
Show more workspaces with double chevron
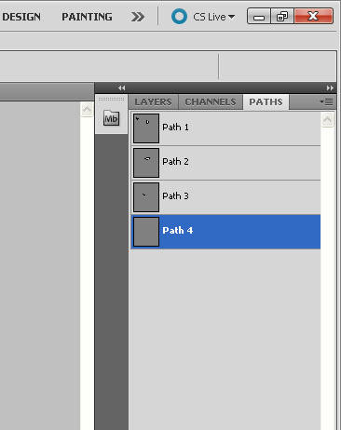(x=138, y=17)
